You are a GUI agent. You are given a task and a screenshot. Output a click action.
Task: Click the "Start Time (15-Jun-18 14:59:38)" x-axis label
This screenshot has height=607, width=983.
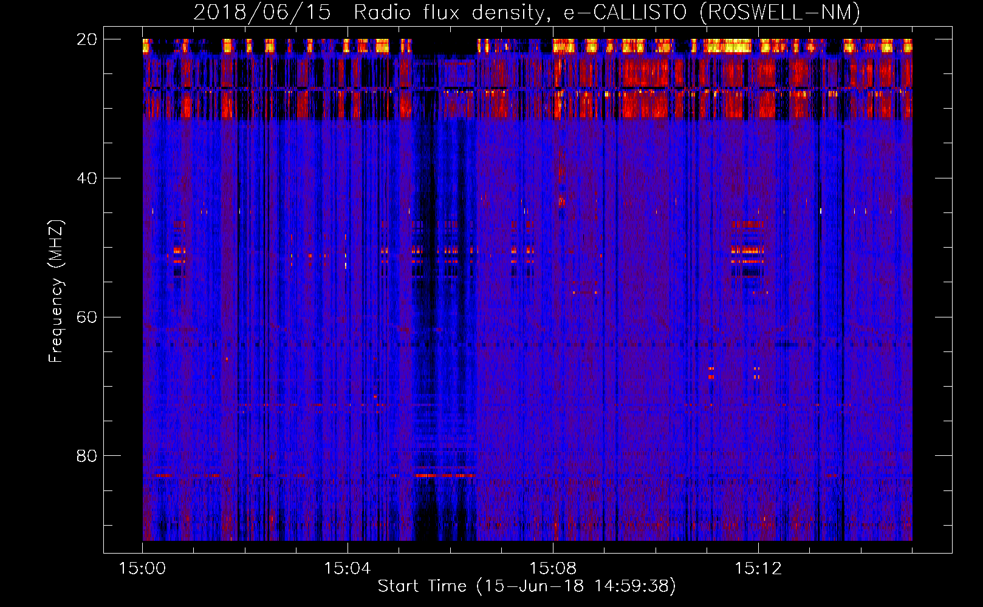527,586
